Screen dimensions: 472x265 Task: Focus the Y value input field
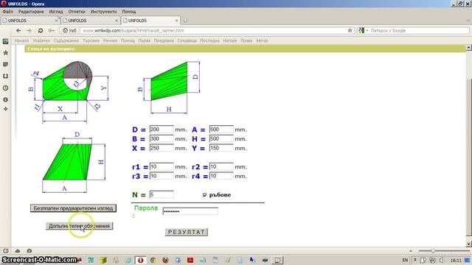(x=221, y=148)
